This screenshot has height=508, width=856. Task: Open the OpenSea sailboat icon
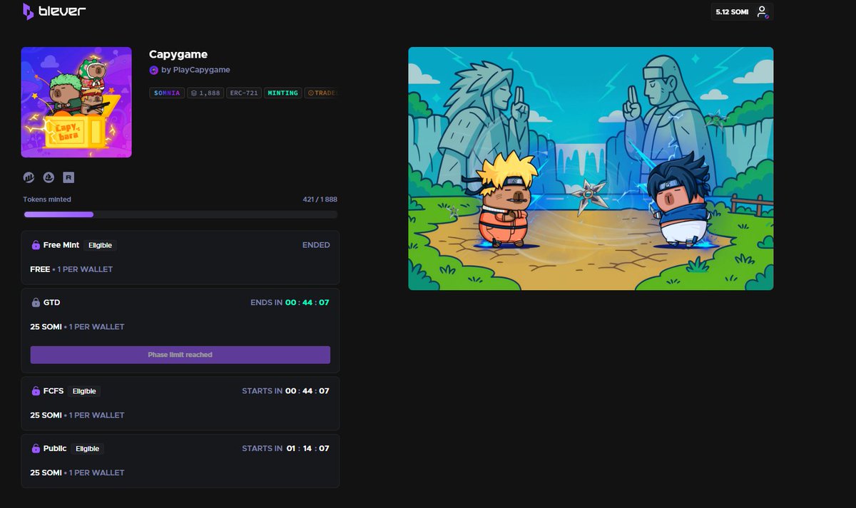(x=49, y=177)
